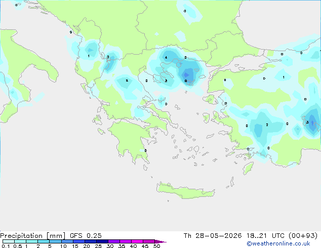Screen dimensions: 321x248
Task: Click the '0.1' legend scale label
Action: tap(6, 246)
